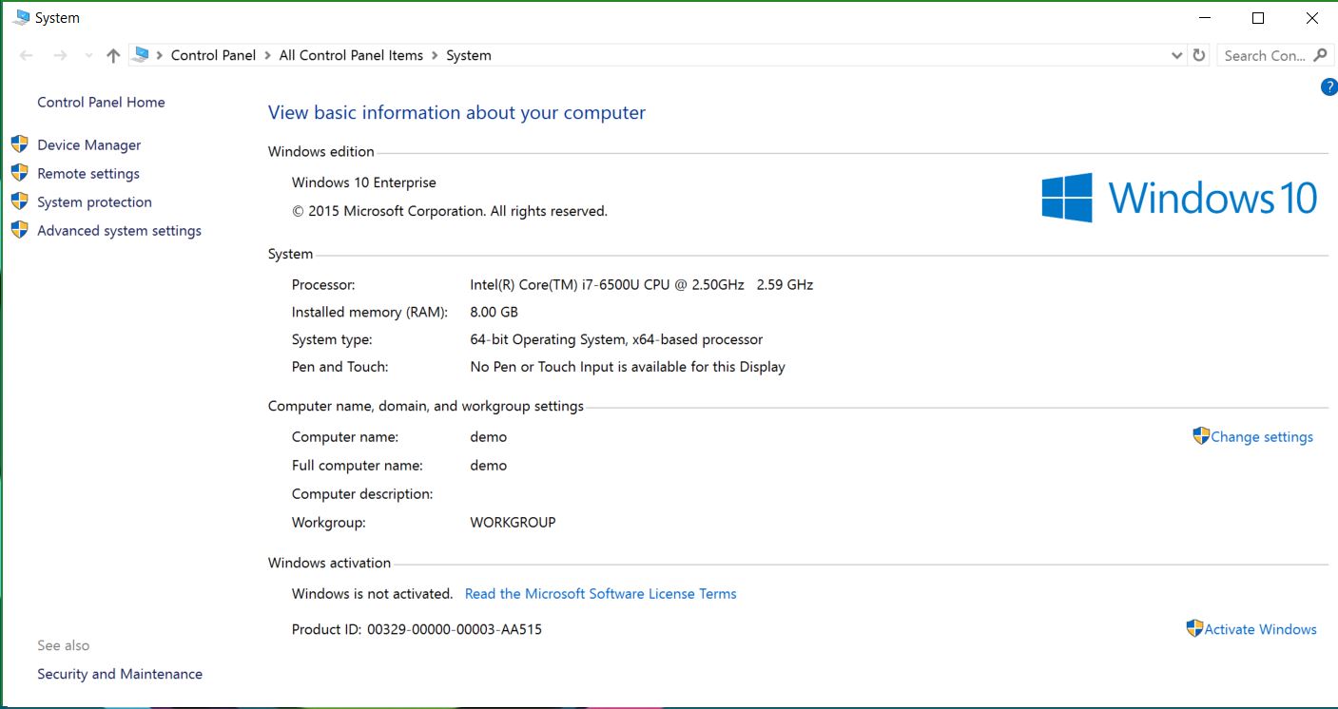The width and height of the screenshot is (1338, 709).
Task: Select All Control Panel Items breadcrumb
Action: coord(351,55)
